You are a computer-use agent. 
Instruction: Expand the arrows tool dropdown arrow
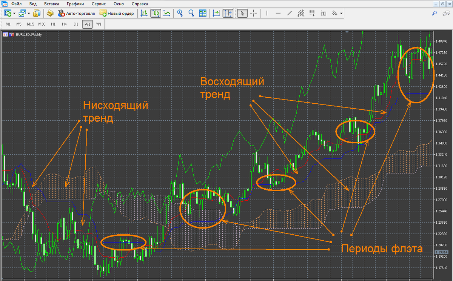pyautogui.click(x=341, y=14)
